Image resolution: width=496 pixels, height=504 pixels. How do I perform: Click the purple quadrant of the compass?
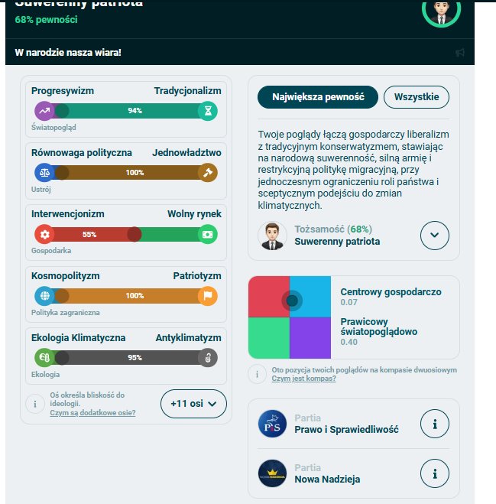[x=310, y=338]
